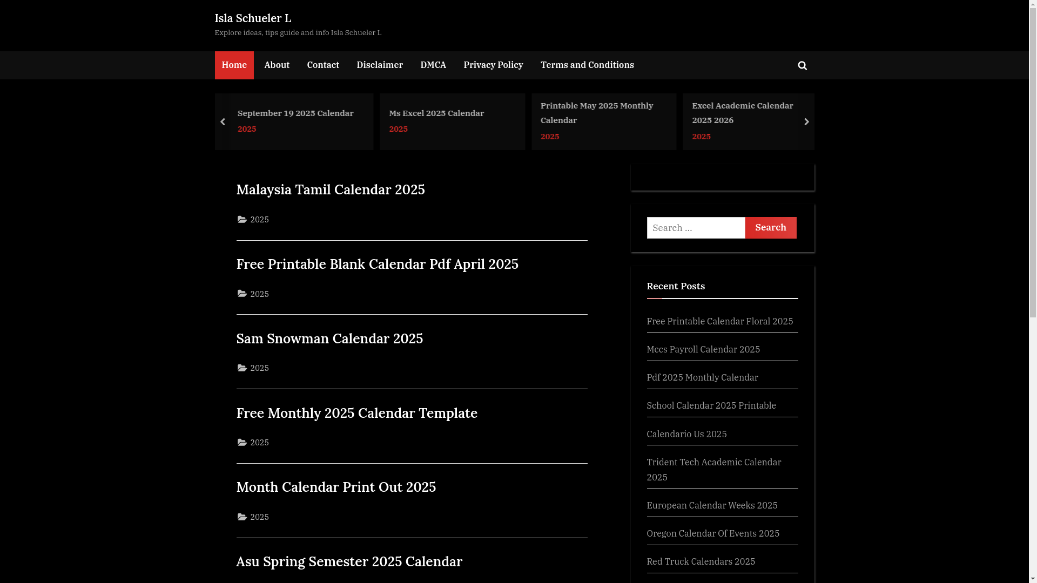The height and width of the screenshot is (583, 1037).
Task: Click folder icon under Free Printable Blank Calendar
Action: tap(242, 294)
